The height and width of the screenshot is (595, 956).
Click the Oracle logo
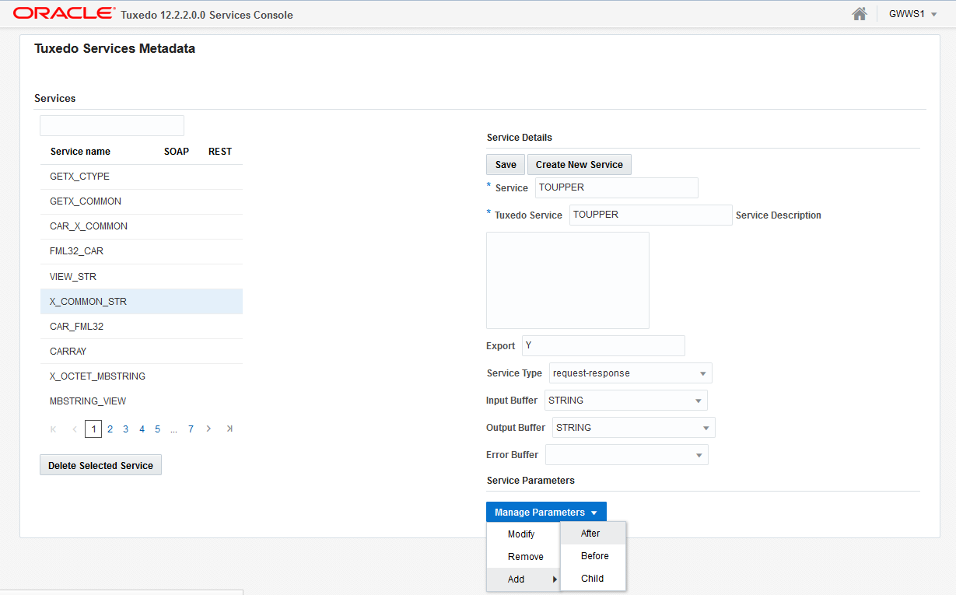(65, 13)
